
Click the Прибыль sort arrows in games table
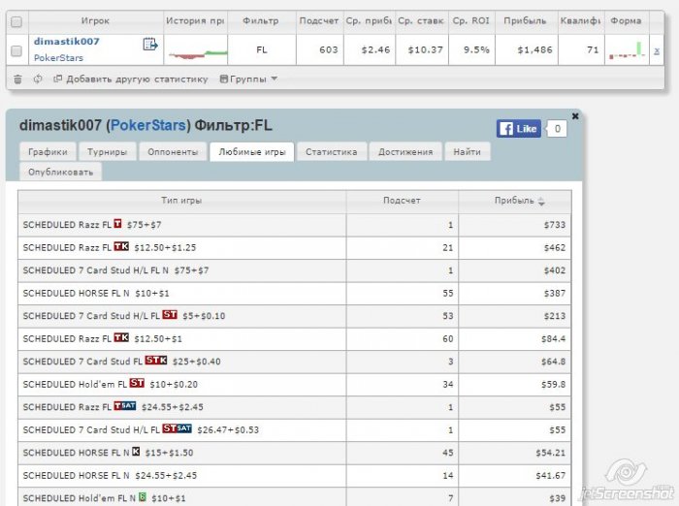click(x=541, y=202)
